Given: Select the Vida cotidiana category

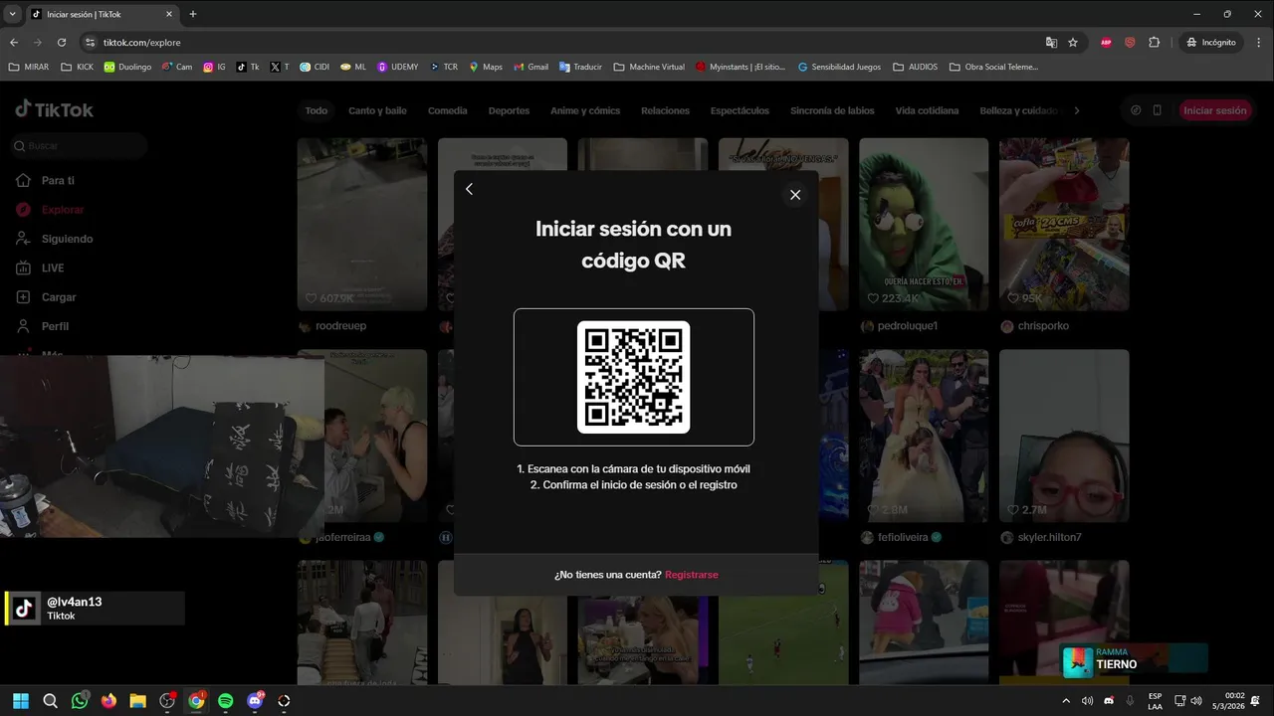Looking at the screenshot, I should coord(927,110).
